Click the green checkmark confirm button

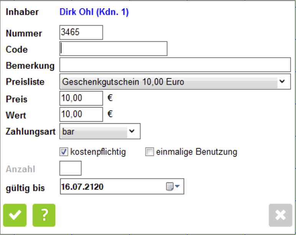(x=15, y=215)
